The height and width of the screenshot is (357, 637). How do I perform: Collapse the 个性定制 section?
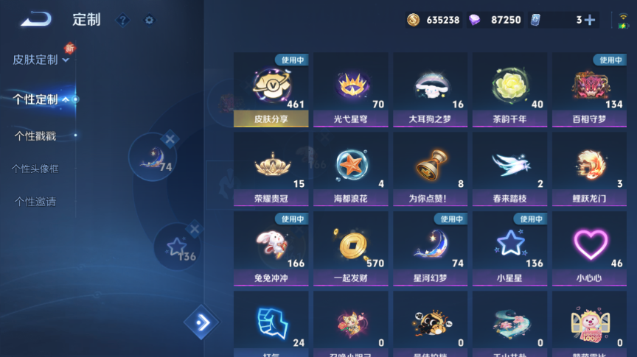pos(41,99)
